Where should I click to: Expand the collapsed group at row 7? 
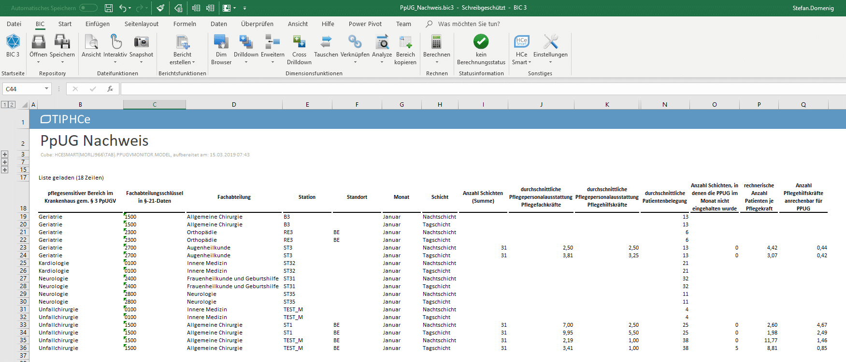[5, 162]
